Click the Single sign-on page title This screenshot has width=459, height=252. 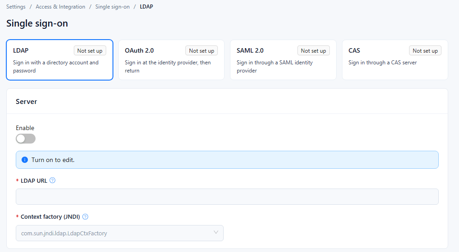pyautogui.click(x=37, y=23)
